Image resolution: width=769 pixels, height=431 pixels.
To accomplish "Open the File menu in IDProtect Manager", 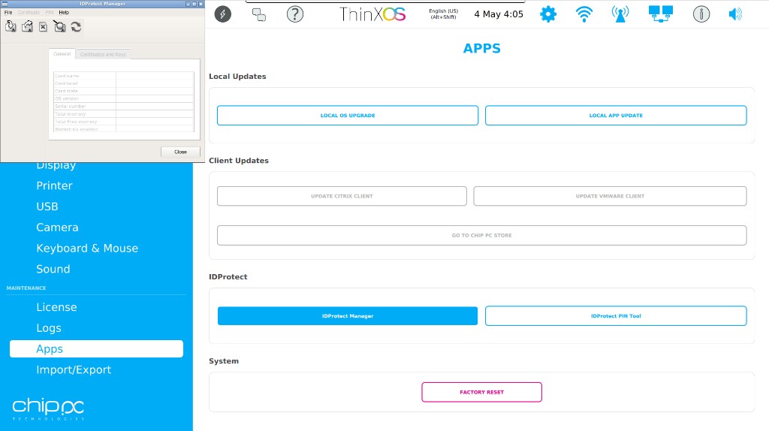I will point(8,12).
